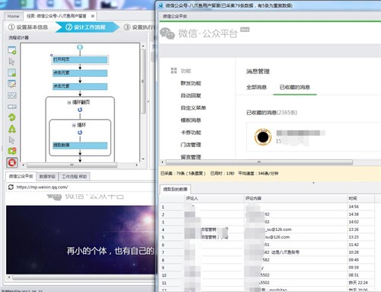Select the green Loop tool icon
Image resolution: width=381 pixels, height=292 pixels.
(x=12, y=117)
